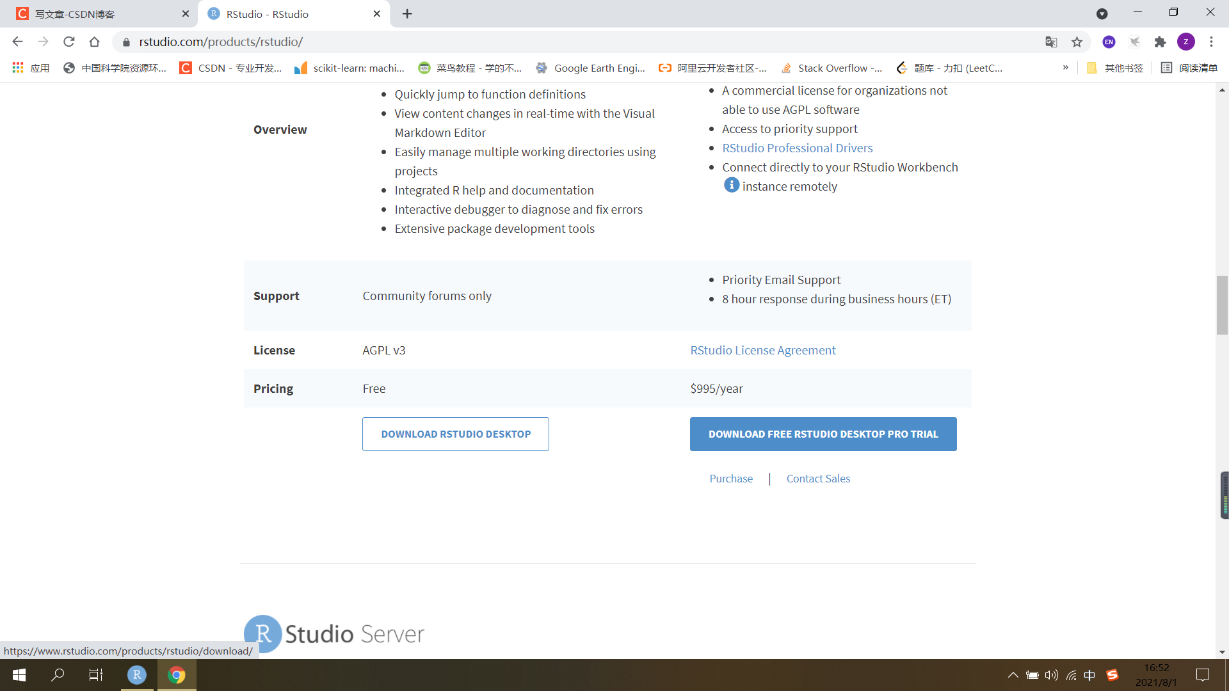This screenshot has width=1229, height=691.
Task: Open the Chrome extensions puzzle icon
Action: pyautogui.click(x=1161, y=42)
